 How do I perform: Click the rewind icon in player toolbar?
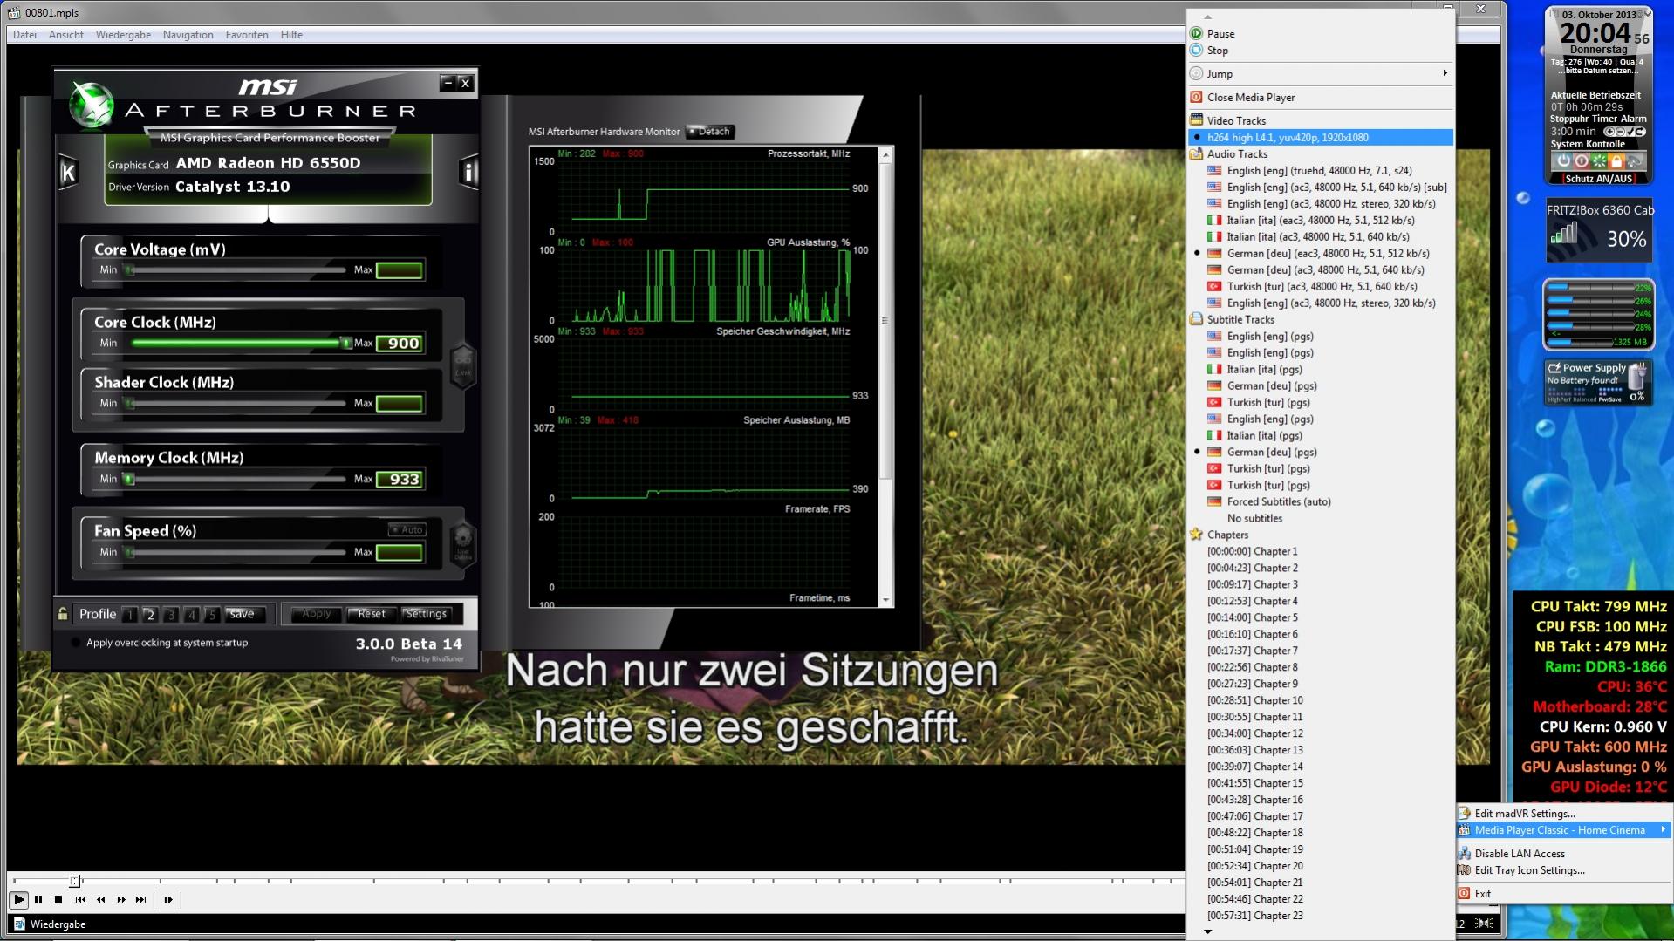[x=100, y=899]
